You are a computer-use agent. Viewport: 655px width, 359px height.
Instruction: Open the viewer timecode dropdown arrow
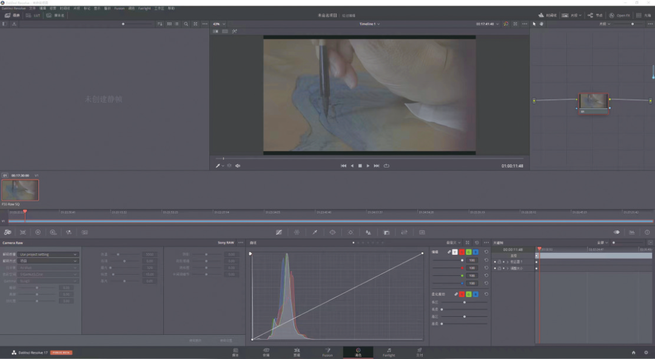tap(497, 24)
